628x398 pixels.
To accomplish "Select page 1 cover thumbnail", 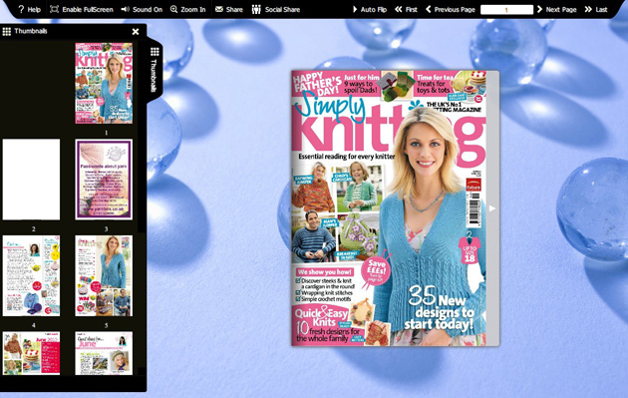I will point(104,83).
